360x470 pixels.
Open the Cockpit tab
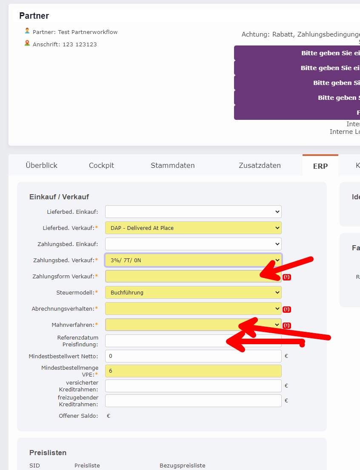pos(101,165)
